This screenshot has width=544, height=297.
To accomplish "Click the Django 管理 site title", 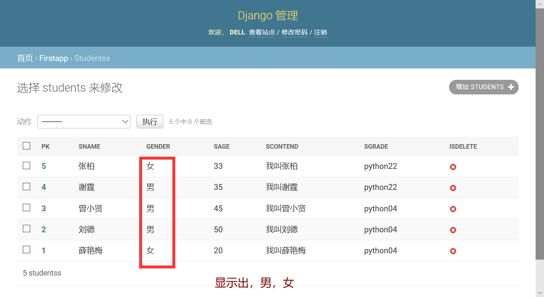I will [x=268, y=16].
